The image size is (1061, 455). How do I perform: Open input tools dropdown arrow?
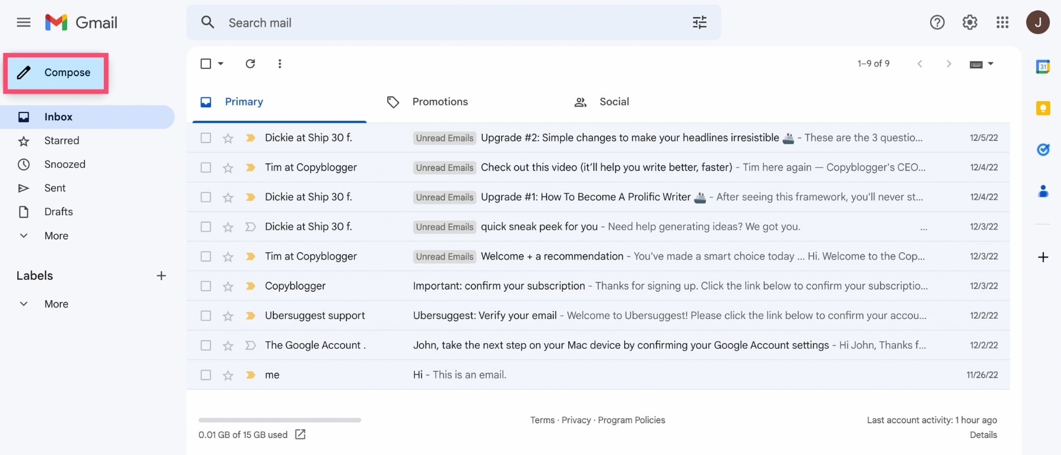click(x=991, y=64)
